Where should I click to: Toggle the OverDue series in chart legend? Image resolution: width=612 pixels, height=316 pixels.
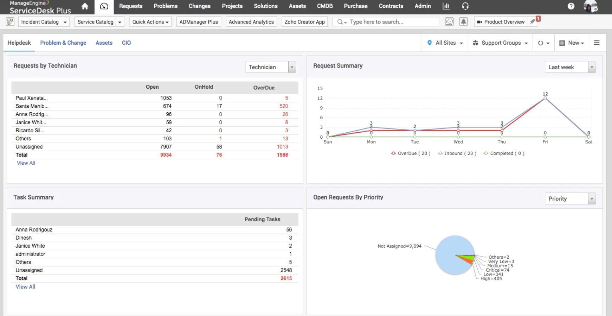click(x=410, y=153)
